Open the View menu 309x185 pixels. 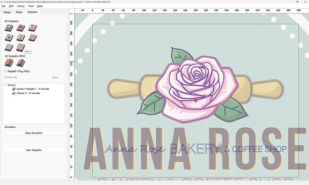(31, 6)
